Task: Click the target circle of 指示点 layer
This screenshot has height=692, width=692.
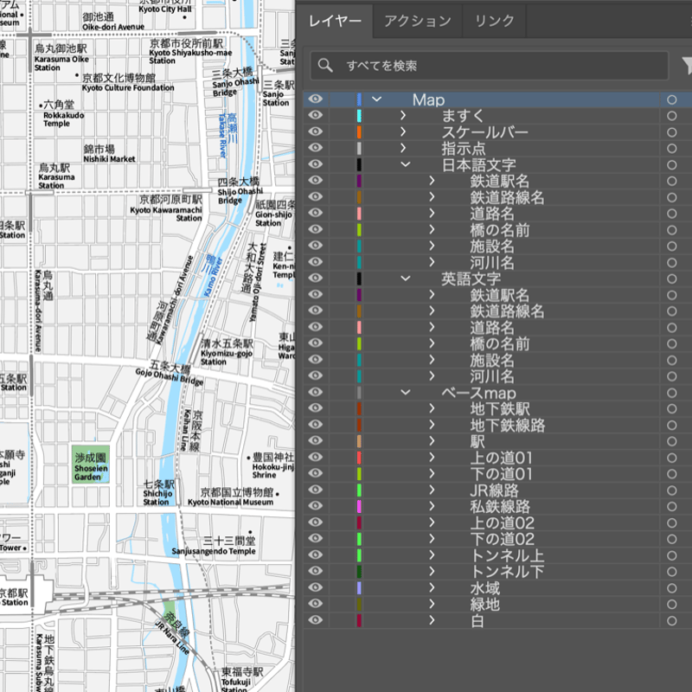Action: pyautogui.click(x=671, y=149)
